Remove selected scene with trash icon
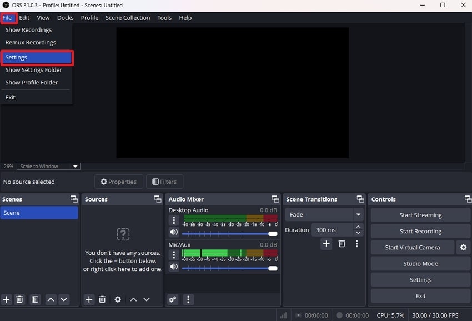This screenshot has height=321, width=472. [x=19, y=299]
